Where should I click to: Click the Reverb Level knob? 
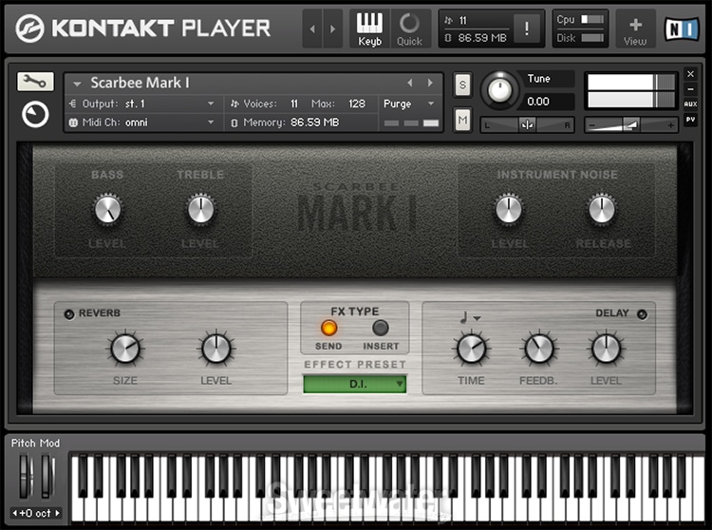[x=216, y=349]
